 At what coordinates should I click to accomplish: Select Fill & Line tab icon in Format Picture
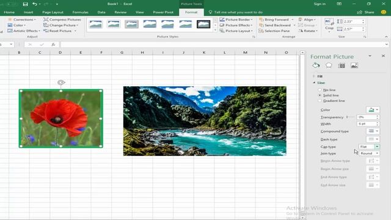coord(316,65)
